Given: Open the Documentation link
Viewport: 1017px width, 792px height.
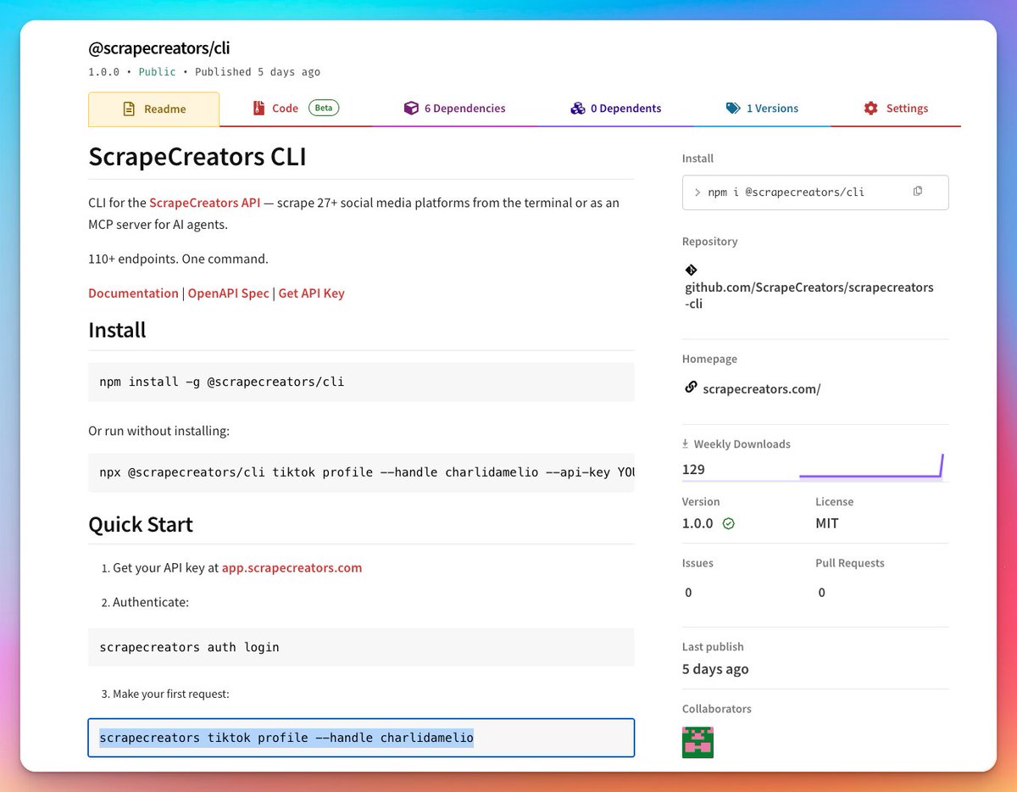Looking at the screenshot, I should [133, 293].
